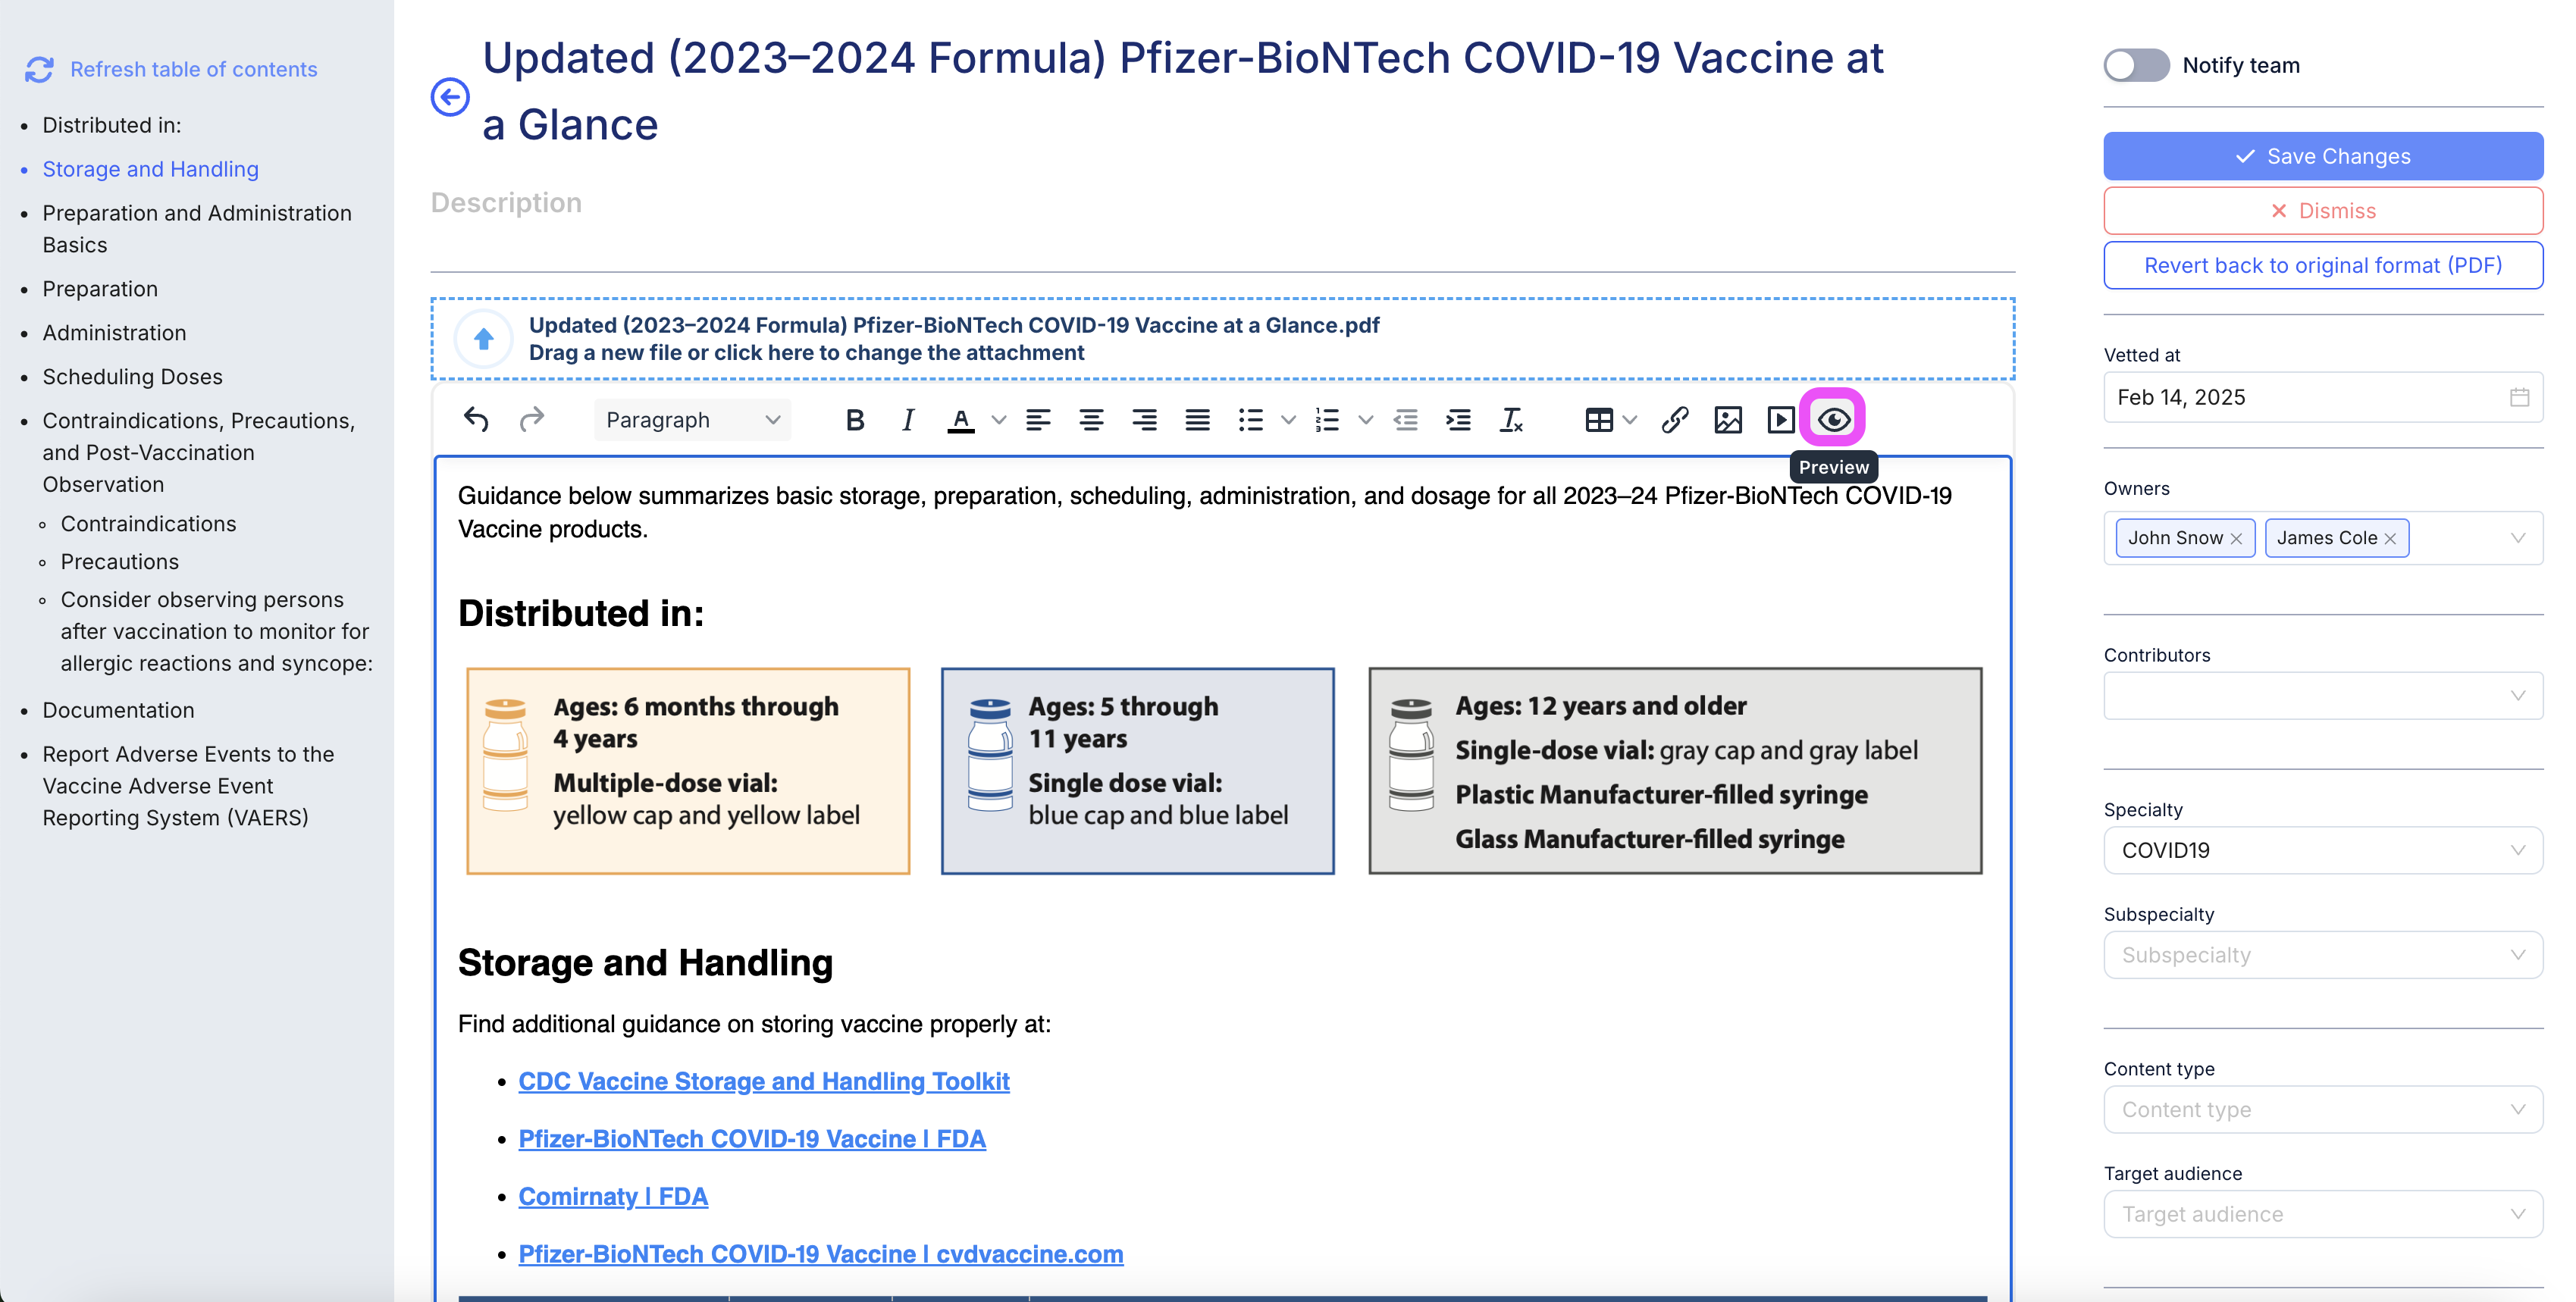The image size is (2576, 1302).
Task: Open the Specialty COVID19 dropdown
Action: [x=2323, y=850]
